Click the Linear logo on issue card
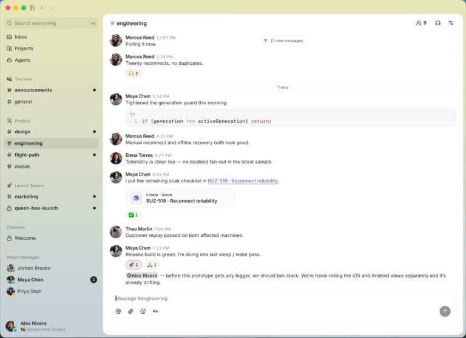 pyautogui.click(x=136, y=198)
